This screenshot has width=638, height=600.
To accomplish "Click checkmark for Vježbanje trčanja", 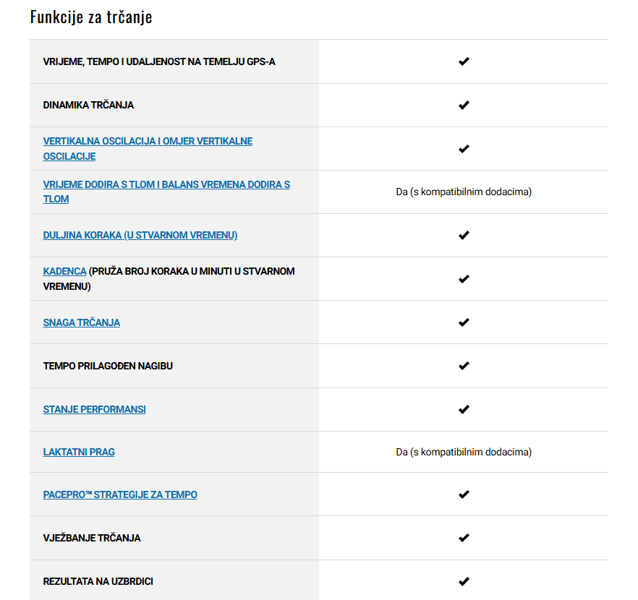I will point(464,538).
